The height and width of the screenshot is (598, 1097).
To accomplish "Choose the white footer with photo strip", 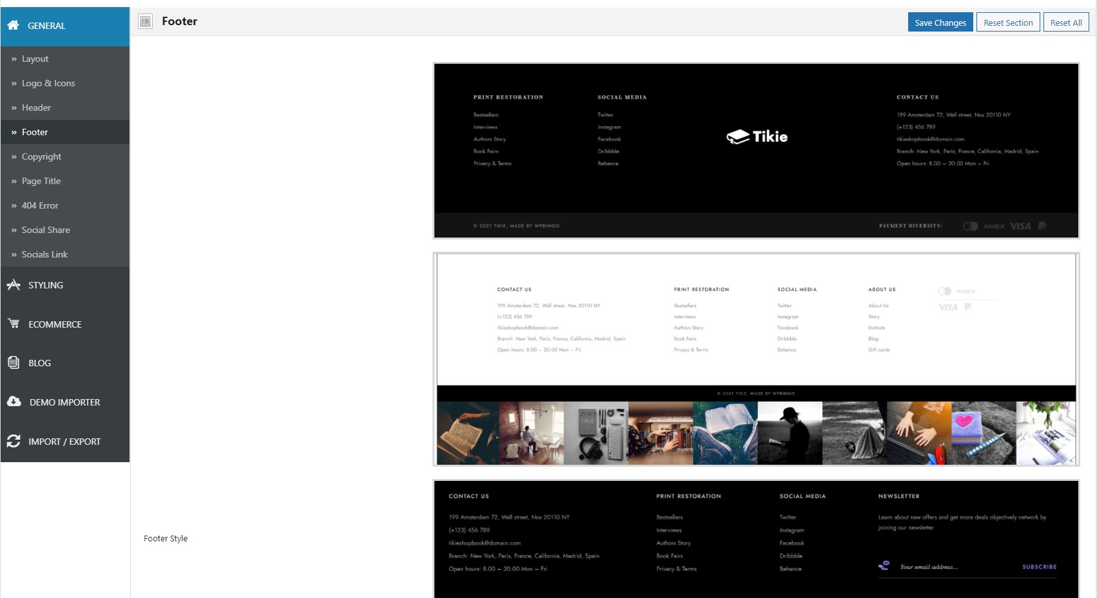I will pos(756,359).
